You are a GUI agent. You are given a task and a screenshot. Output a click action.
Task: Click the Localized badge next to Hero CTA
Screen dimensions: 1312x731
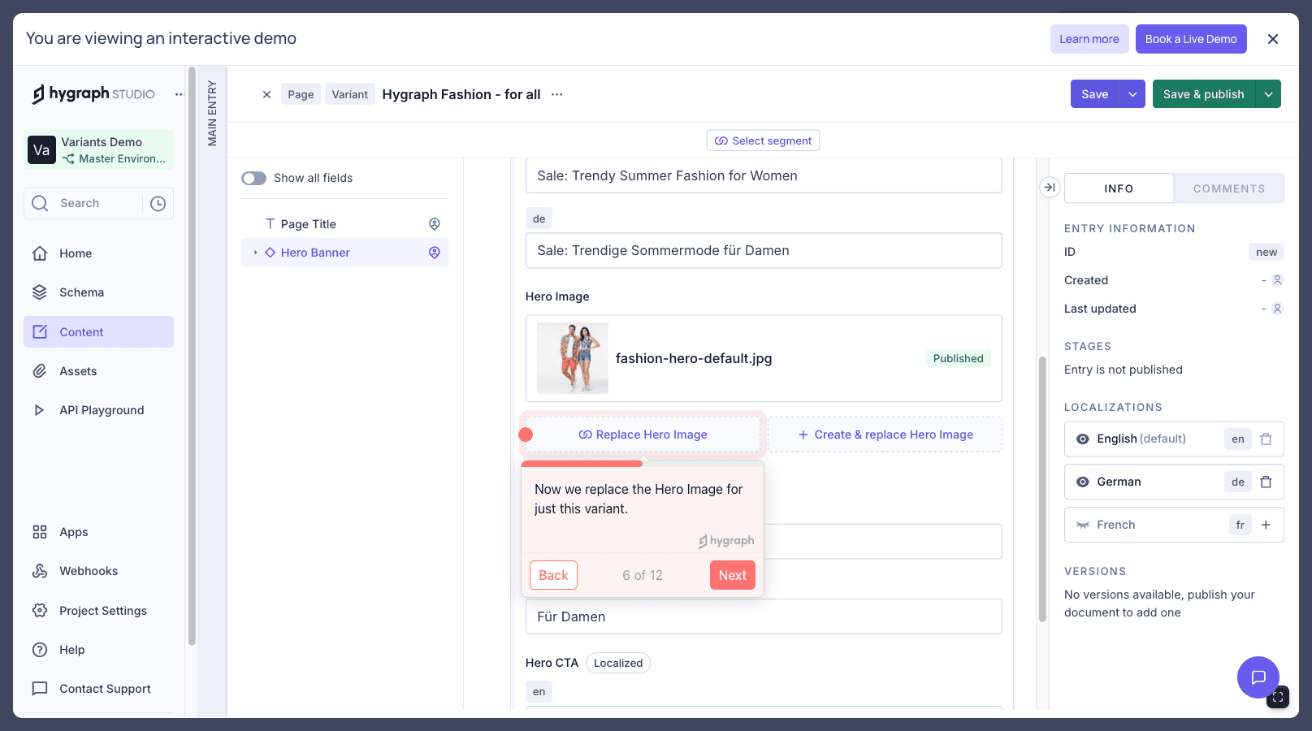(x=618, y=663)
